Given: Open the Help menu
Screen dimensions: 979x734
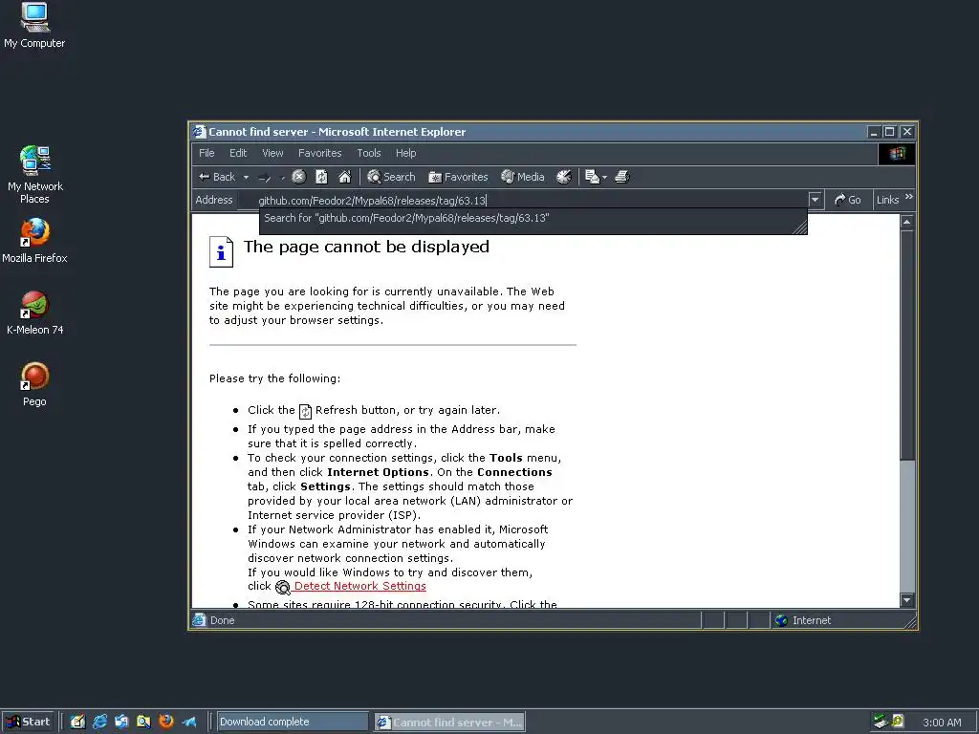Looking at the screenshot, I should (x=405, y=153).
